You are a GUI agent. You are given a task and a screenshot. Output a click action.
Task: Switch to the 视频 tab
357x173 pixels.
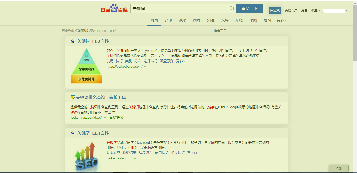(183, 20)
